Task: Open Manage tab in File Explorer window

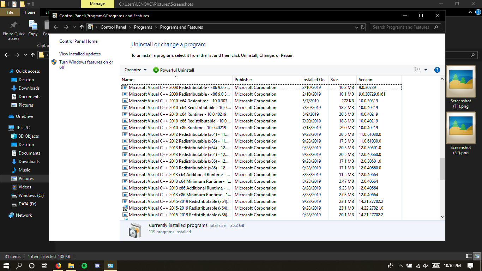Action: (x=97, y=4)
